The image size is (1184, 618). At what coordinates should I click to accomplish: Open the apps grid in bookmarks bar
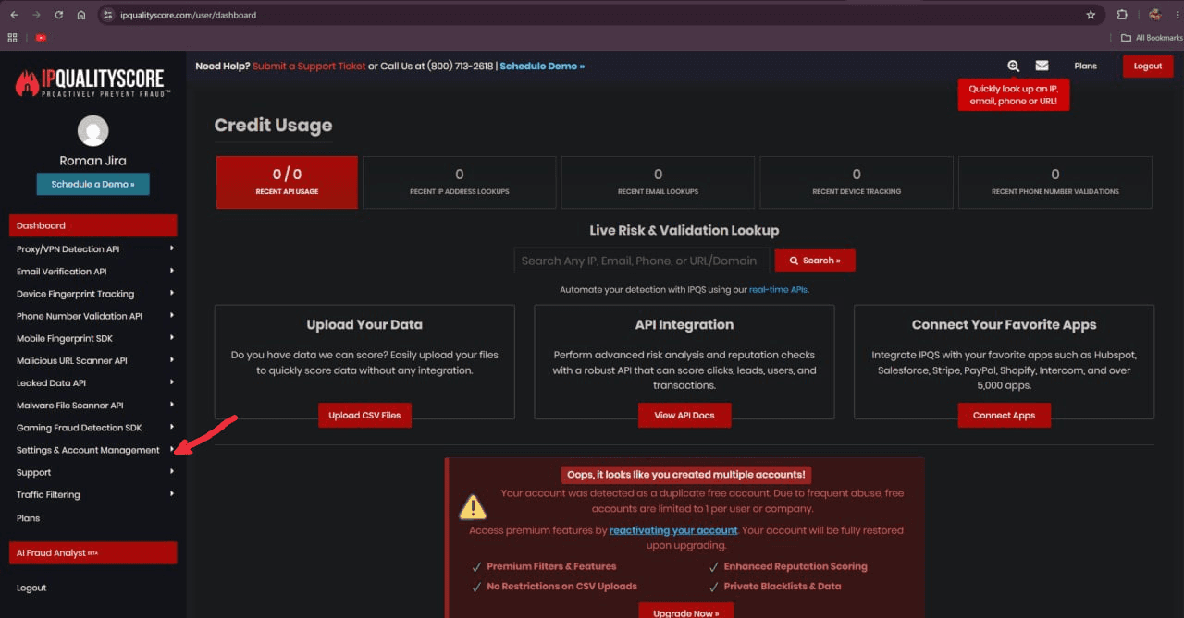click(x=13, y=38)
